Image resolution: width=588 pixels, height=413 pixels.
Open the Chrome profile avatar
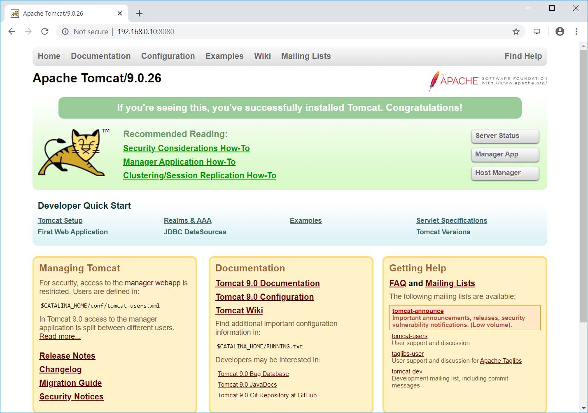559,31
